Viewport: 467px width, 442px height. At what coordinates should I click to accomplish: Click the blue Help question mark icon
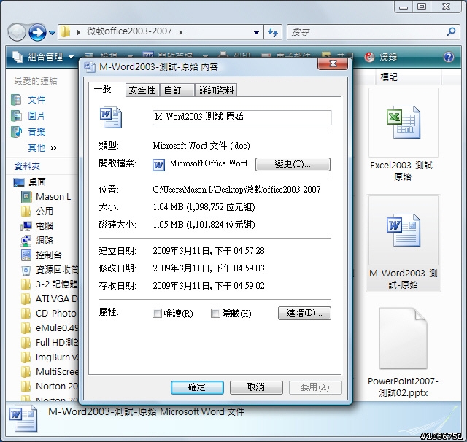click(x=449, y=57)
